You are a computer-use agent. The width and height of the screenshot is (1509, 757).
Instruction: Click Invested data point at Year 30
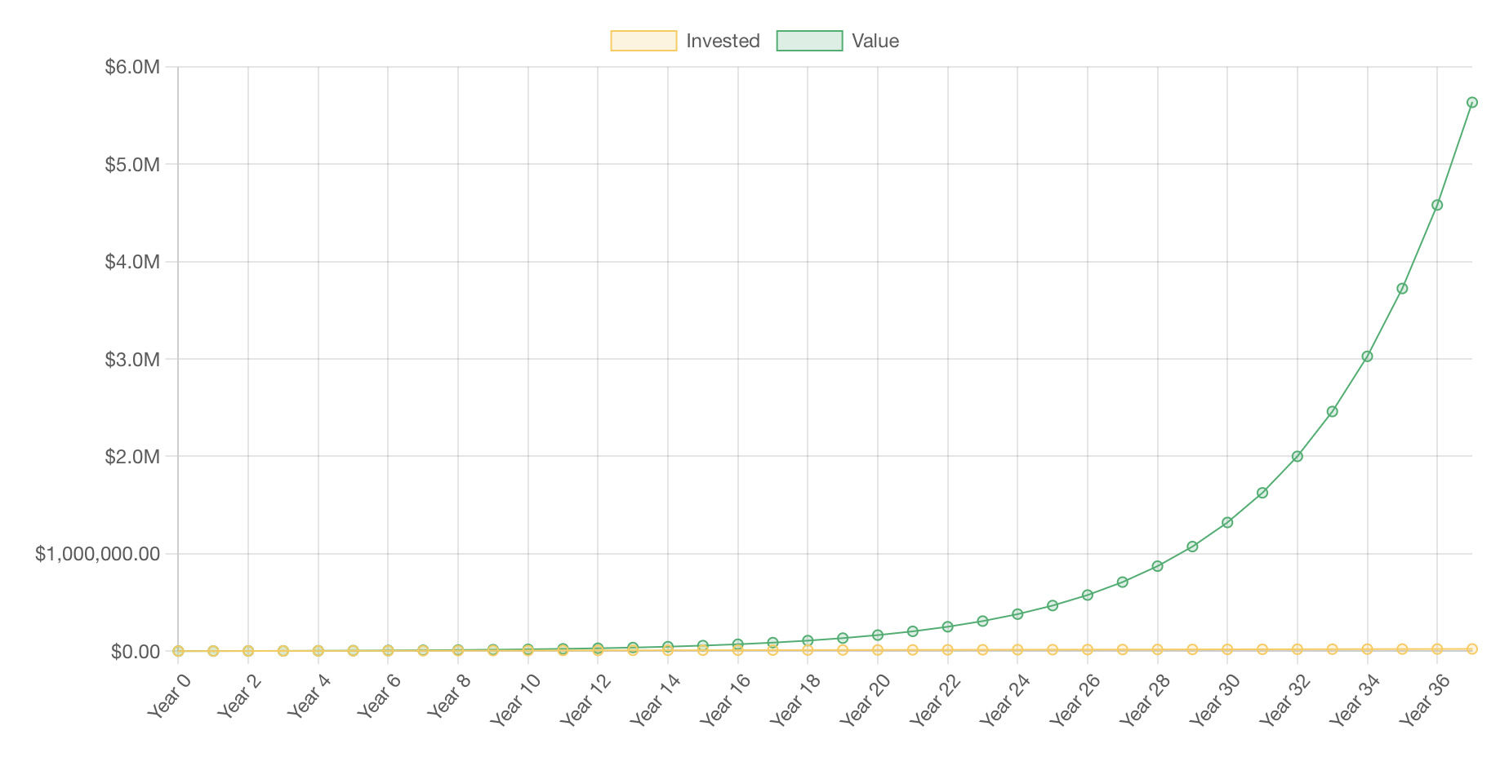tap(1227, 649)
